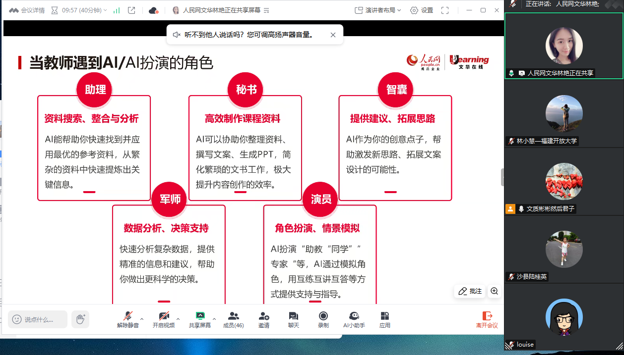
Task: Enter full screen mode via the top bar icon
Action: [445, 10]
